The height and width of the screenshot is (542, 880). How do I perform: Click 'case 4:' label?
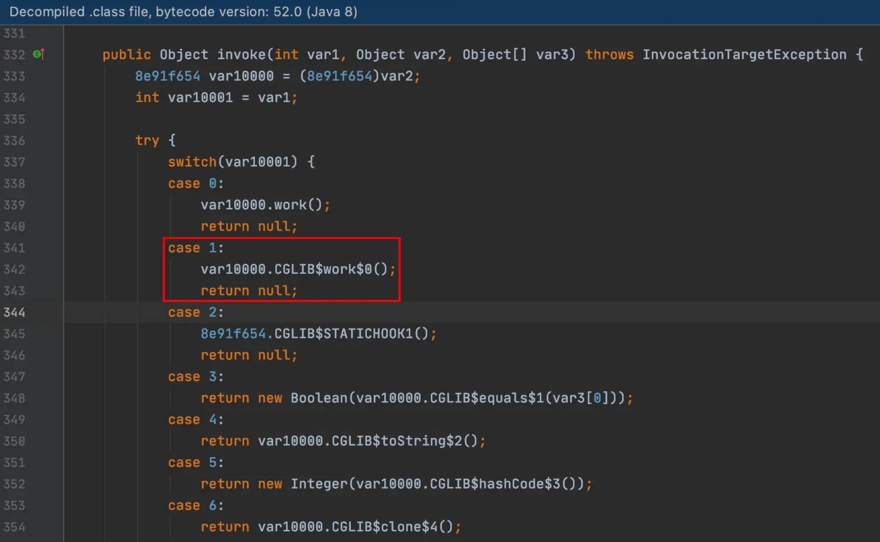196,420
